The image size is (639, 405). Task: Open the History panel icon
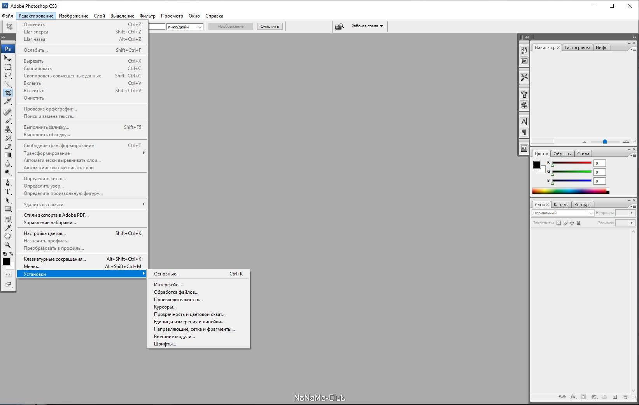pyautogui.click(x=524, y=50)
